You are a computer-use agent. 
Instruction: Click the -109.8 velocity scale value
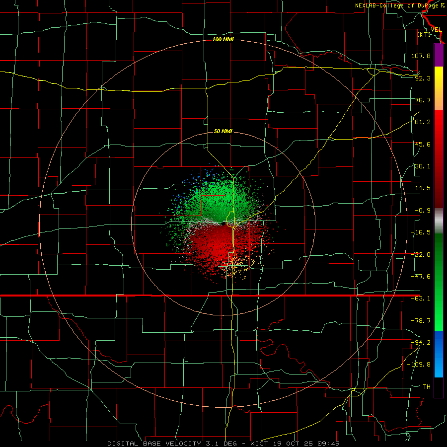(x=419, y=365)
